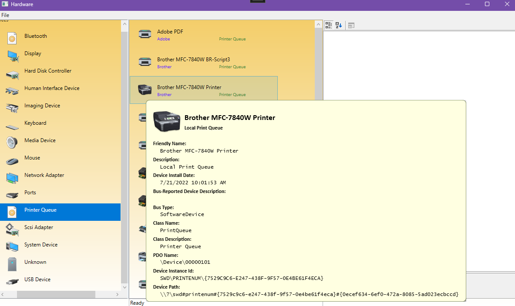
Task: Open the File menu
Action: (x=5, y=15)
